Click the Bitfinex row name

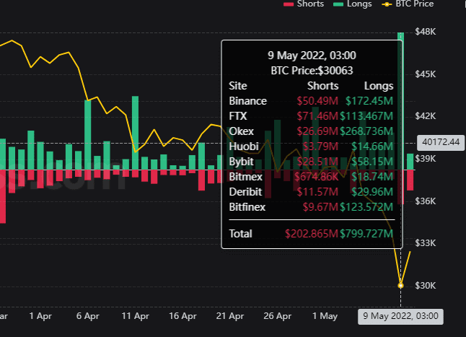(247, 207)
